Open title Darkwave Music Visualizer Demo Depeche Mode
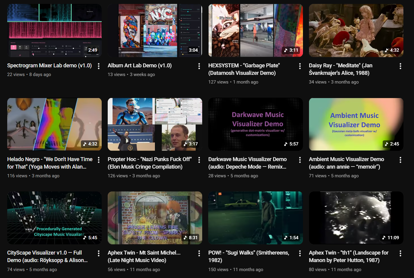The height and width of the screenshot is (278, 414). (x=247, y=163)
